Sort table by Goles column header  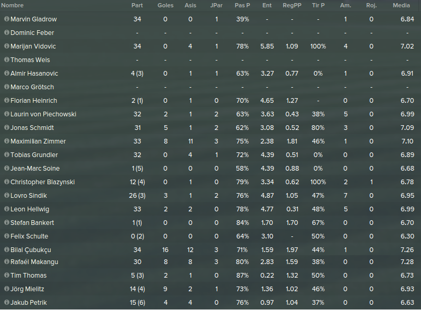165,5
